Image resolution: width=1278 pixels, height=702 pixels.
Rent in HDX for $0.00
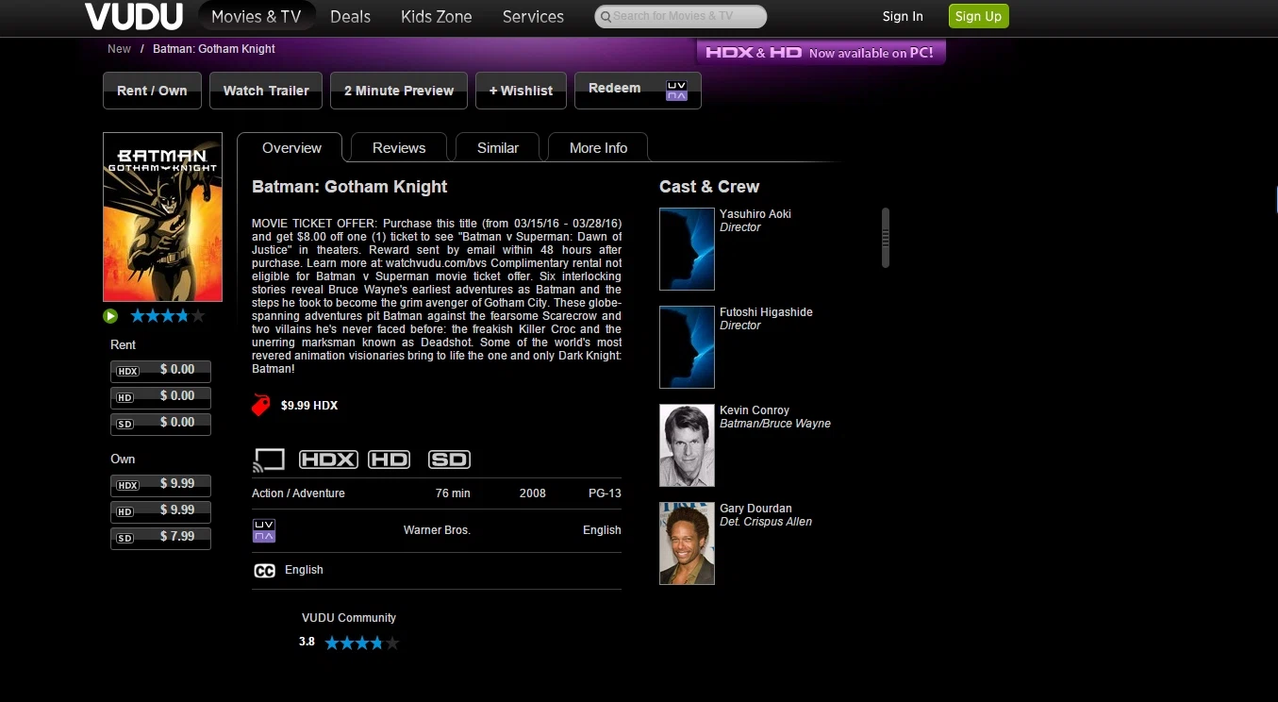(x=160, y=371)
